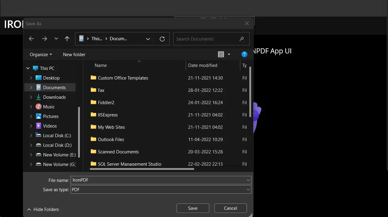
Task: Click the magnifier icon in search box
Action: pos(241,39)
